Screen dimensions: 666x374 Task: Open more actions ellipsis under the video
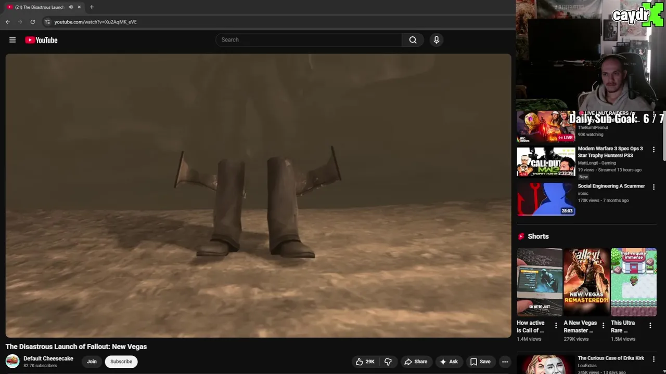pyautogui.click(x=505, y=362)
